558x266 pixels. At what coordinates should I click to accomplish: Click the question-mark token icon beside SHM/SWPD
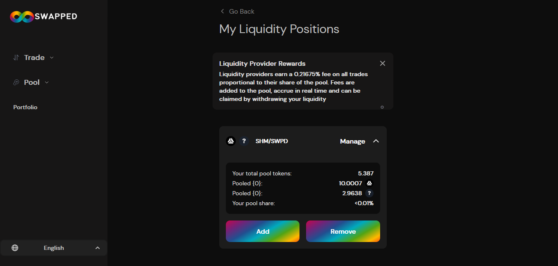(x=244, y=141)
